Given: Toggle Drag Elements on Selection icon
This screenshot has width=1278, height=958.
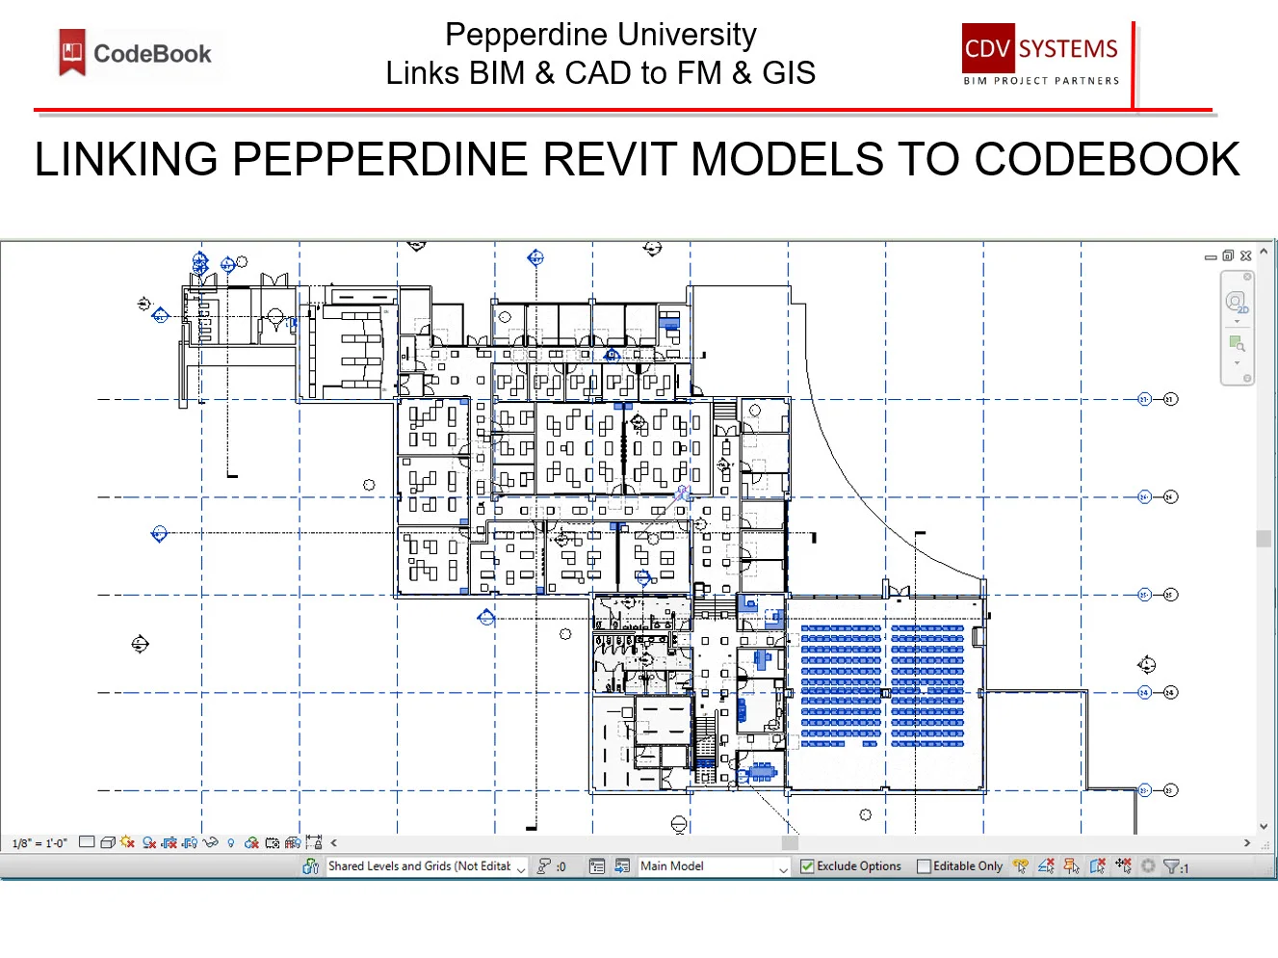Looking at the screenshot, I should 1123,865.
